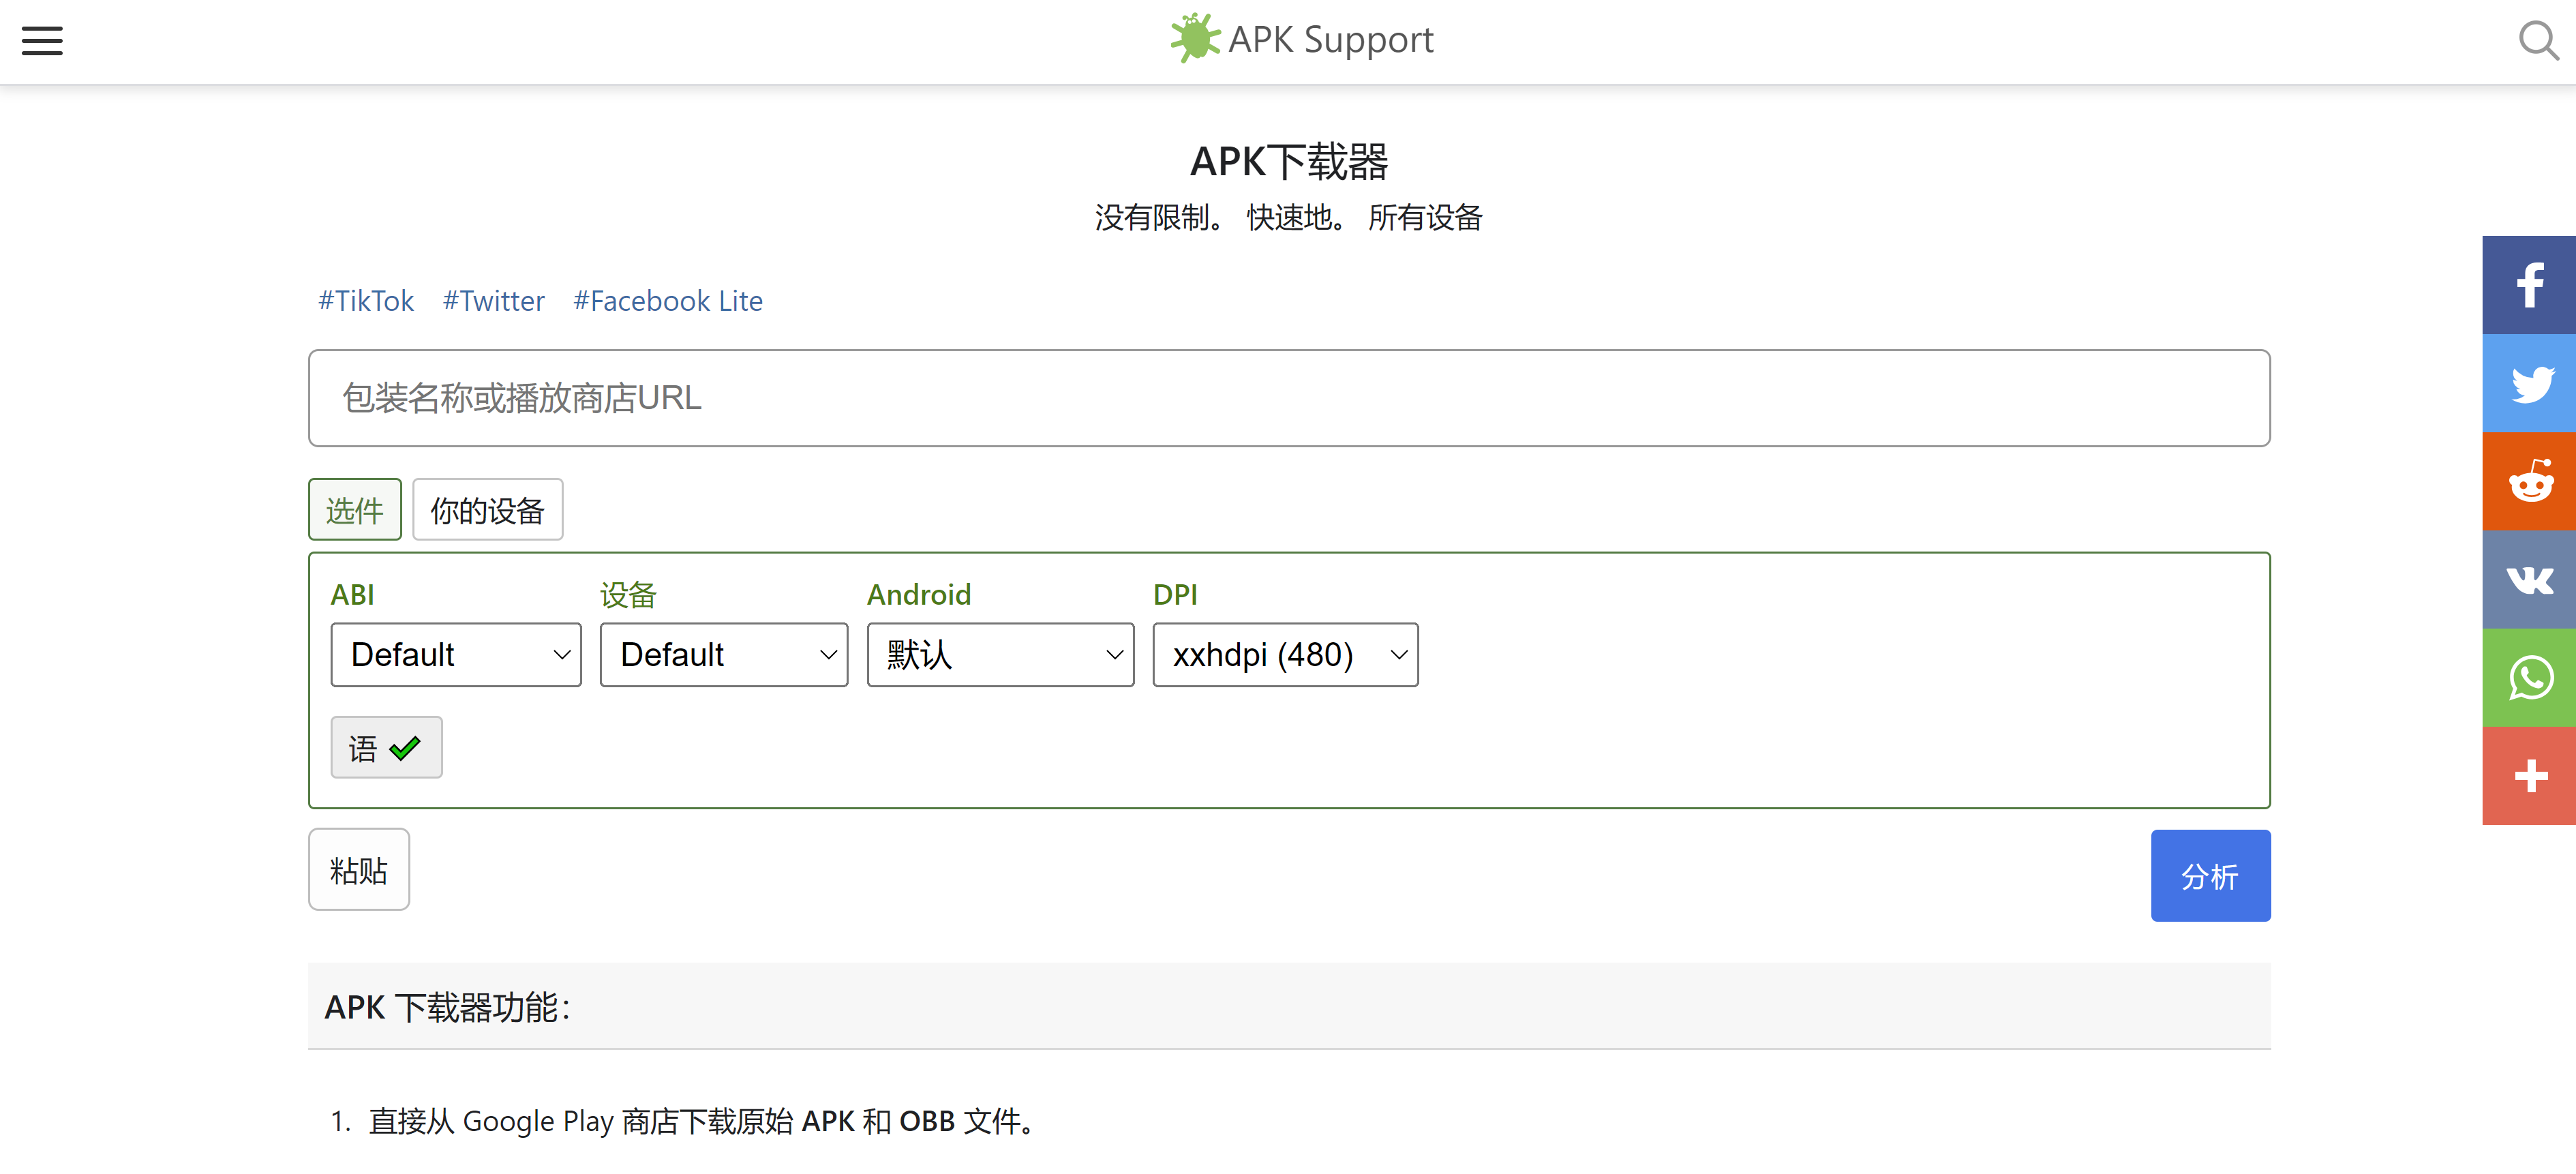Viewport: 2576px width, 1174px height.
Task: Click the subtitle 没有限制。 快速地。 所有设备
Action: pos(1288,218)
